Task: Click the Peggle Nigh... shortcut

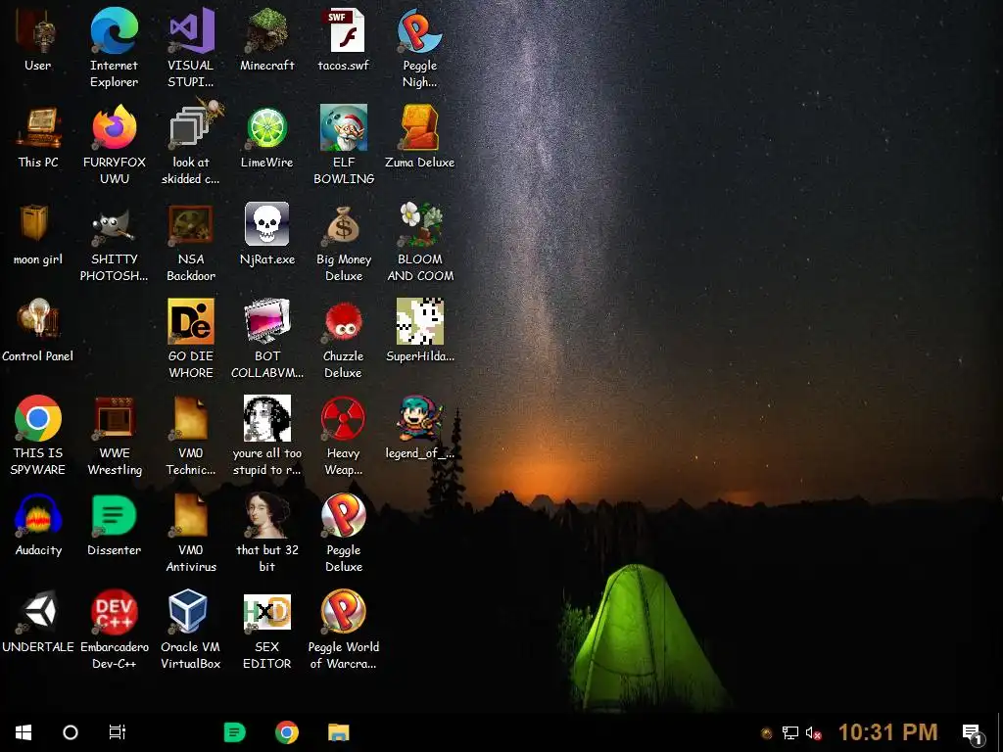Action: pos(419,30)
